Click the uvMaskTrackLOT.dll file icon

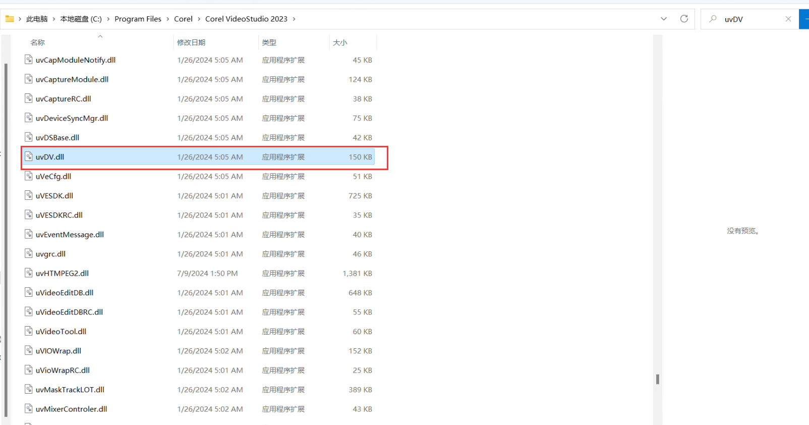[29, 389]
